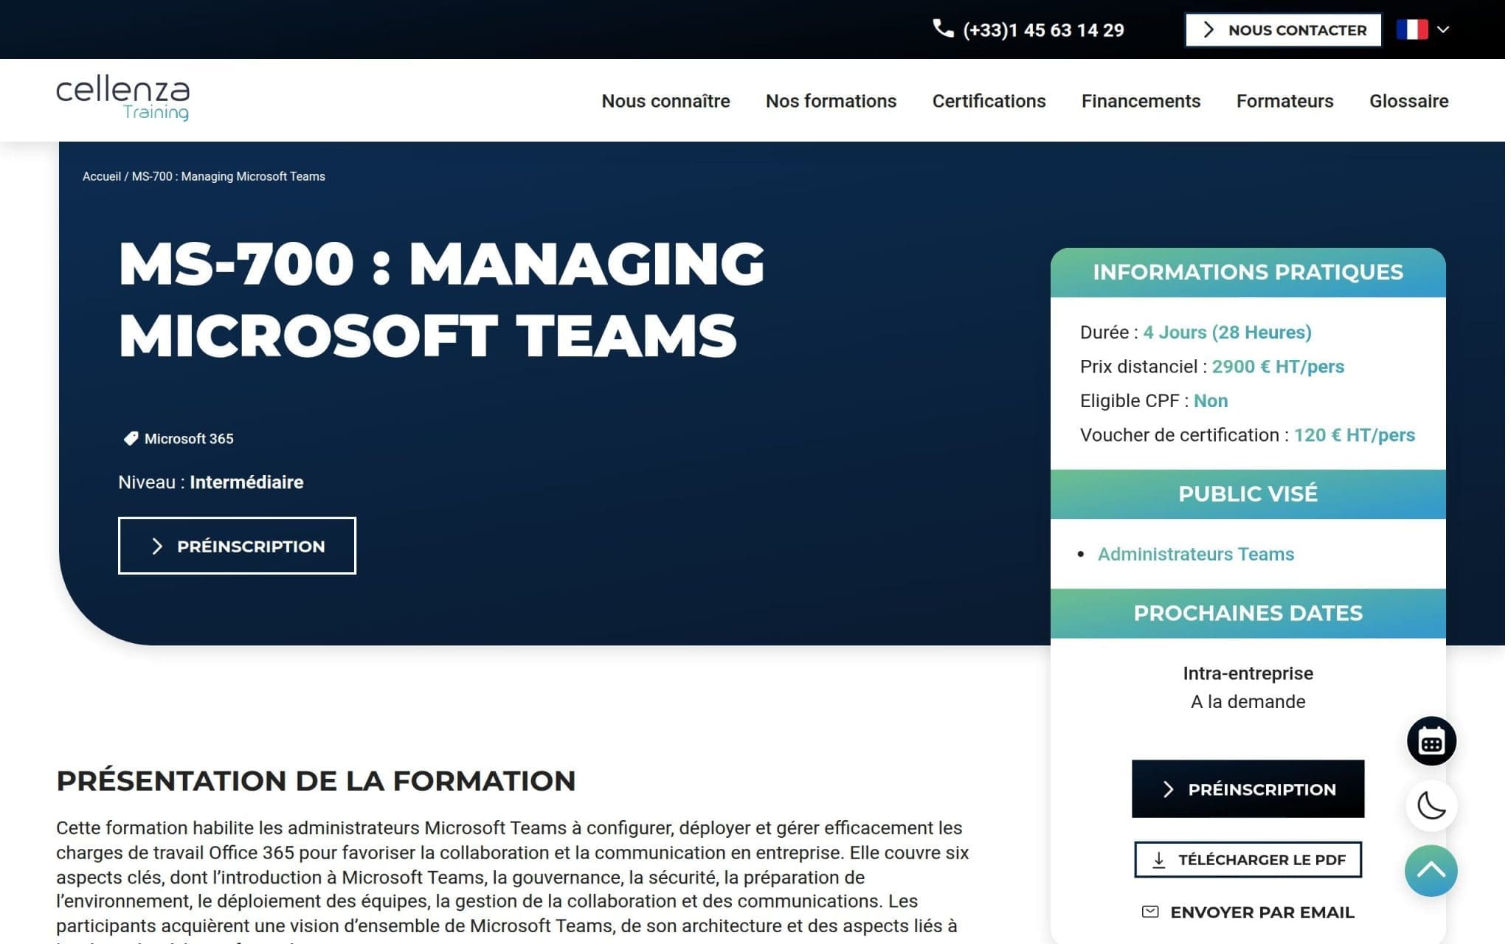Click the voucher price '120 € HT/pers'
This screenshot has width=1511, height=944.
tap(1354, 435)
